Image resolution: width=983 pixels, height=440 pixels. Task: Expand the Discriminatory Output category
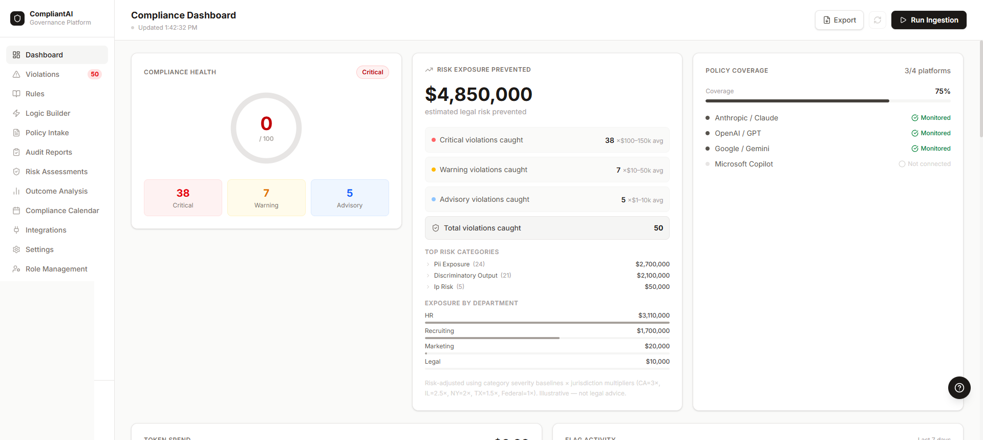(547, 276)
